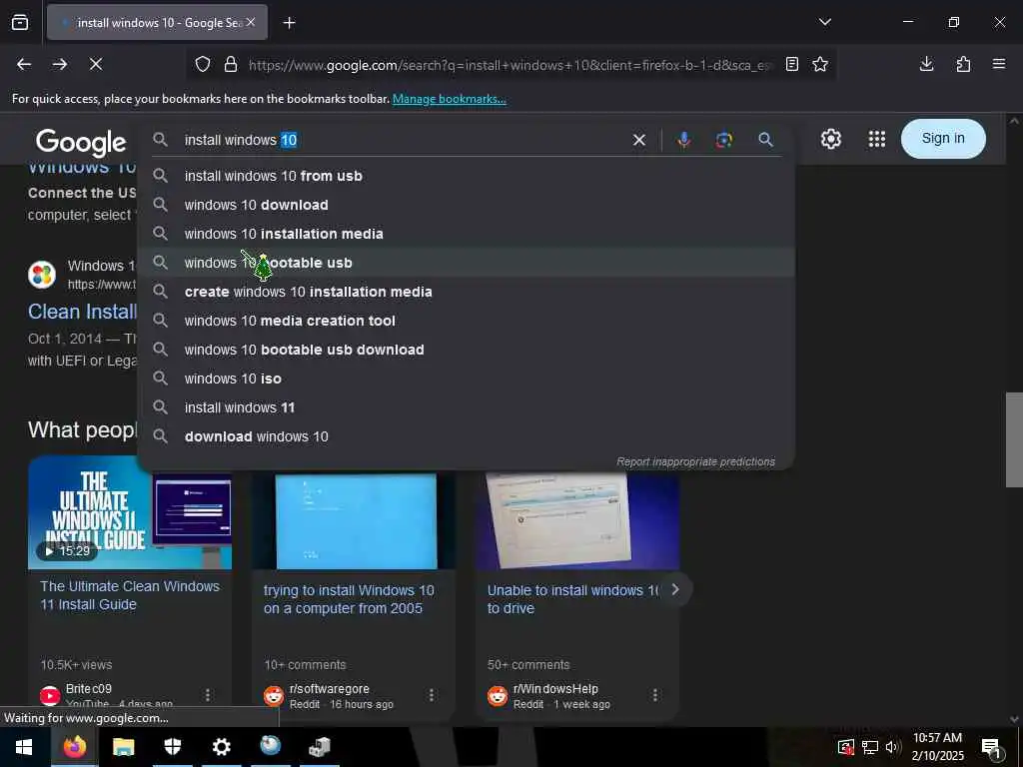Choose install windows 11 suggestion
This screenshot has height=767, width=1023.
click(x=466, y=407)
